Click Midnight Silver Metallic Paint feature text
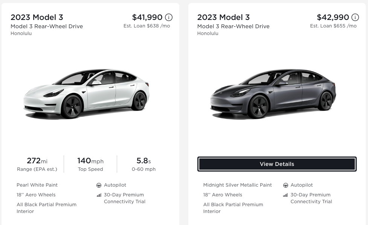The width and height of the screenshot is (368, 225). pos(237,185)
